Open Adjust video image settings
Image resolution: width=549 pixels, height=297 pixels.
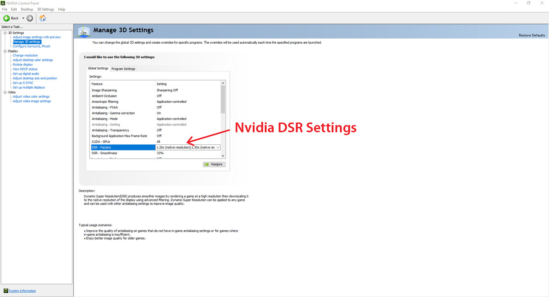coord(32,101)
